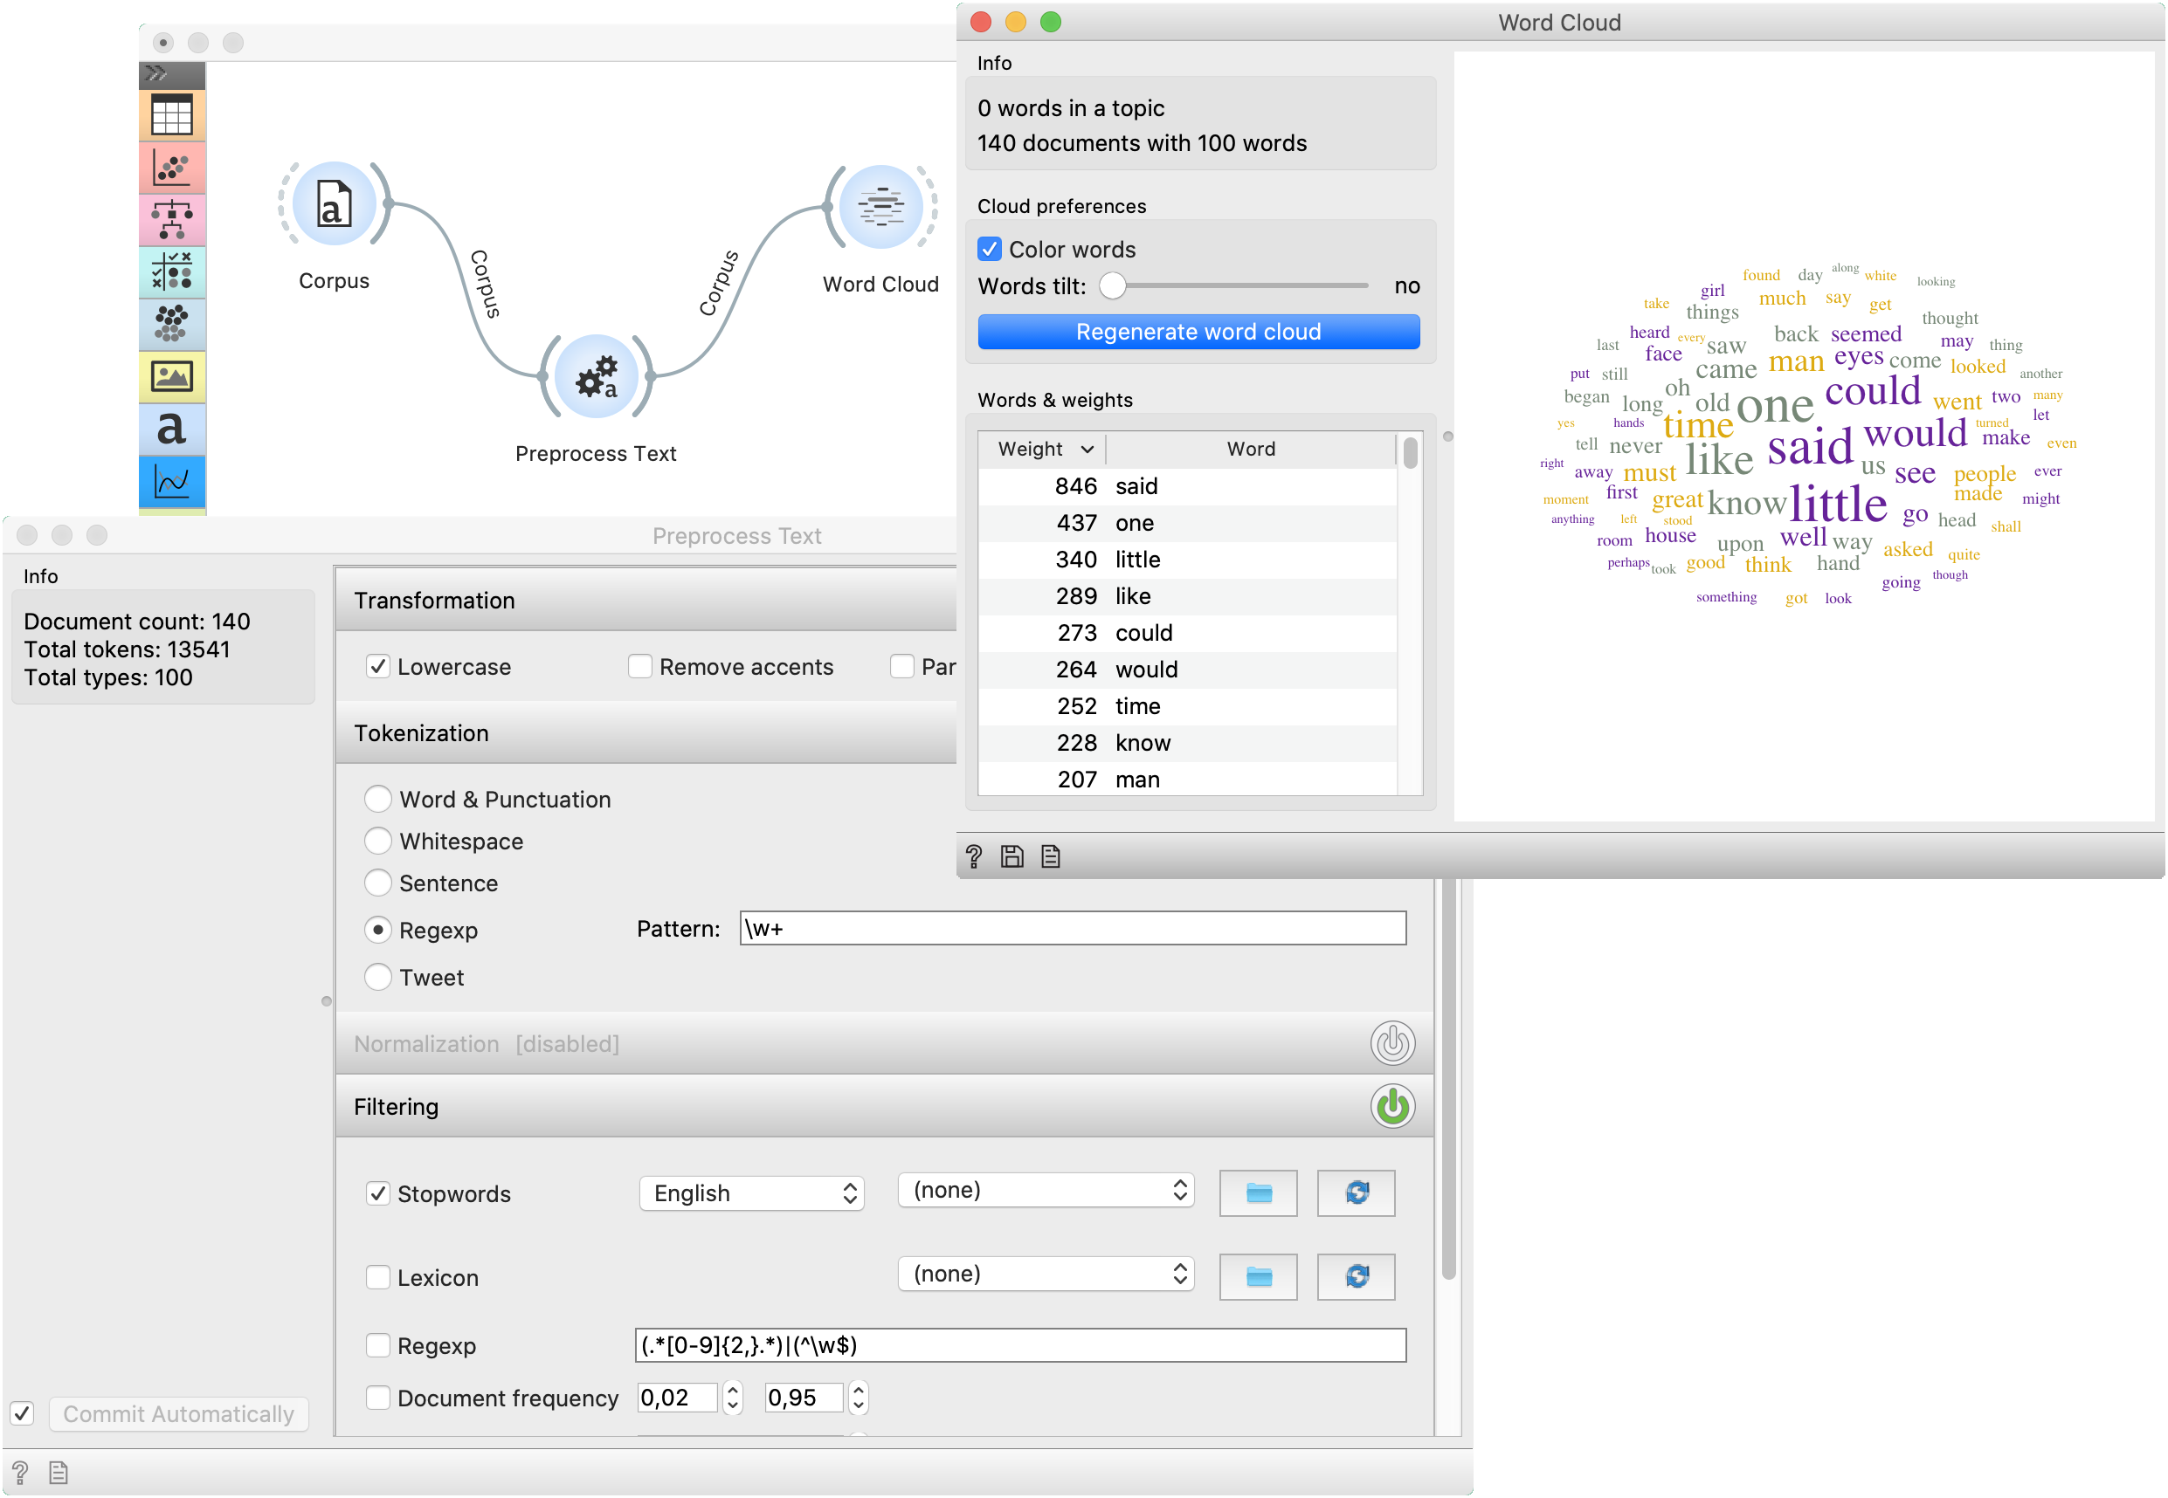Enable the disabled Normalization power button
The height and width of the screenshot is (1498, 2168).
[1392, 1043]
